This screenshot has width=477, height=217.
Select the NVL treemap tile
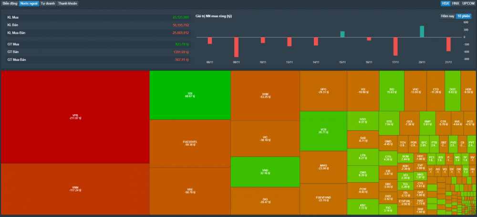coord(457,123)
